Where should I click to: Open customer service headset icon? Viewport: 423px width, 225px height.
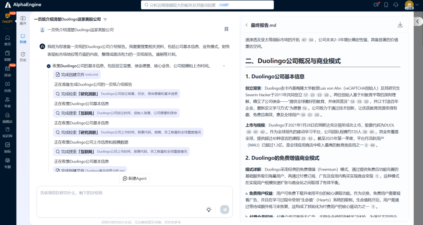tap(396, 5)
